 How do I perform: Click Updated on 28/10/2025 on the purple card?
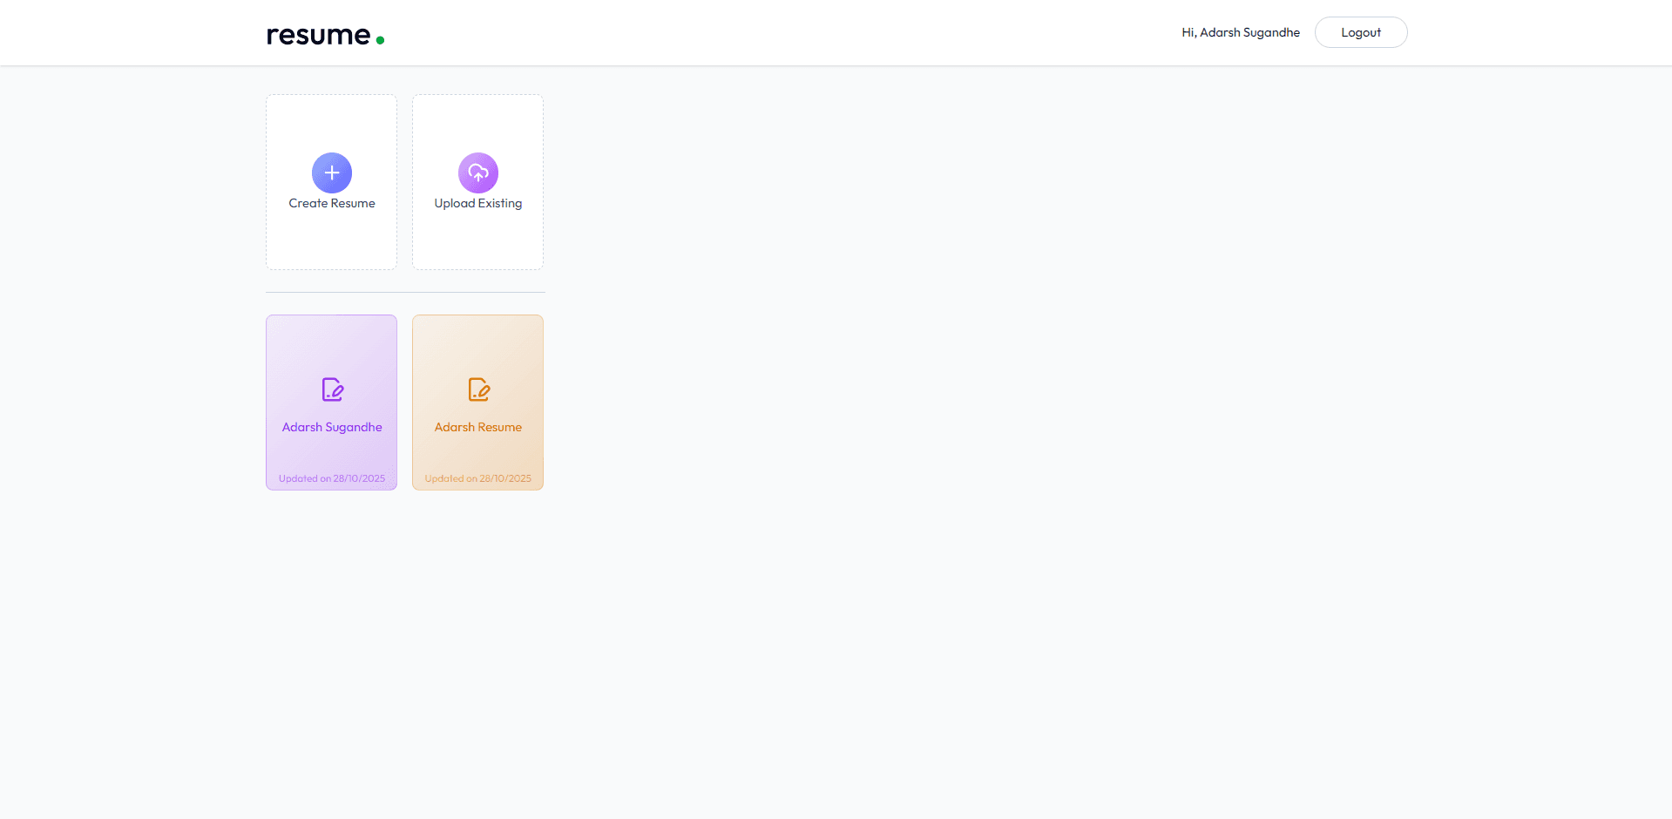331,477
